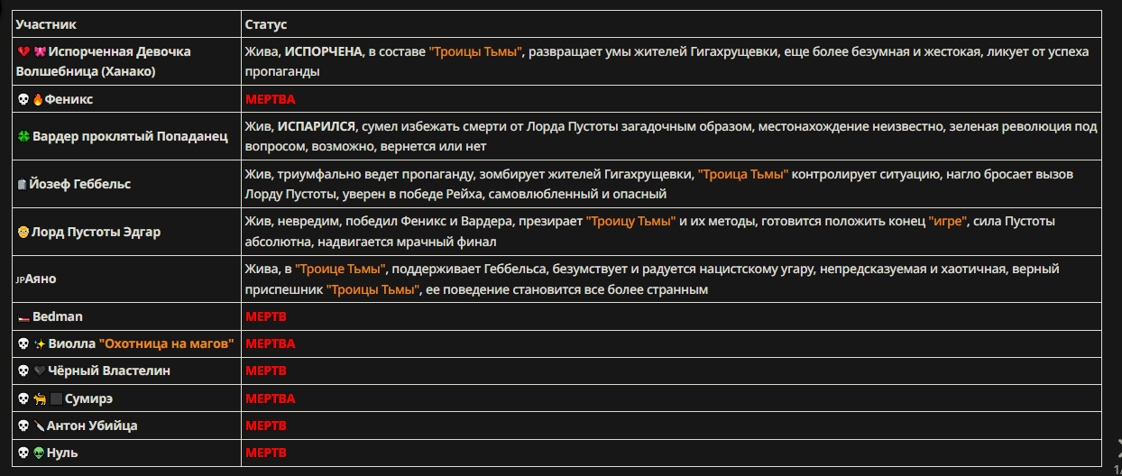The width and height of the screenshot is (1122, 476).
Task: Click orange "Троицы Тьмы" in the Ханако status
Action: (x=475, y=52)
